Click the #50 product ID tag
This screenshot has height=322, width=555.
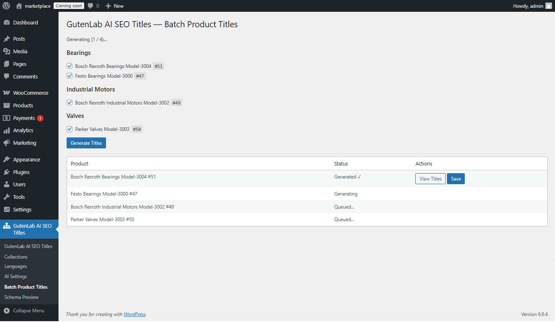[137, 129]
